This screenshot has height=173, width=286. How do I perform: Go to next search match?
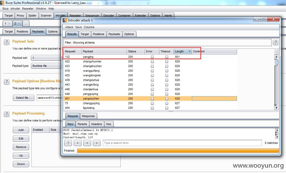[97, 143]
